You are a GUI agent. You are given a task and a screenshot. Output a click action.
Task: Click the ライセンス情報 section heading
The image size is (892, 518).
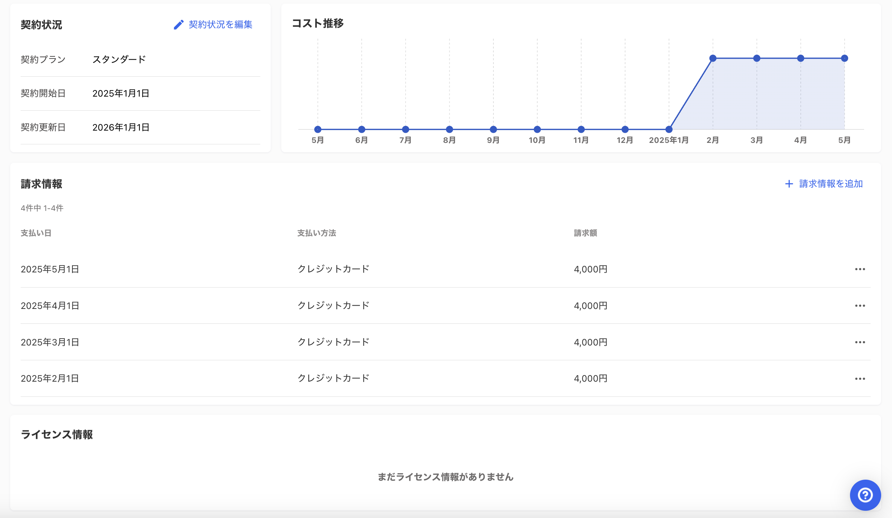coord(57,434)
